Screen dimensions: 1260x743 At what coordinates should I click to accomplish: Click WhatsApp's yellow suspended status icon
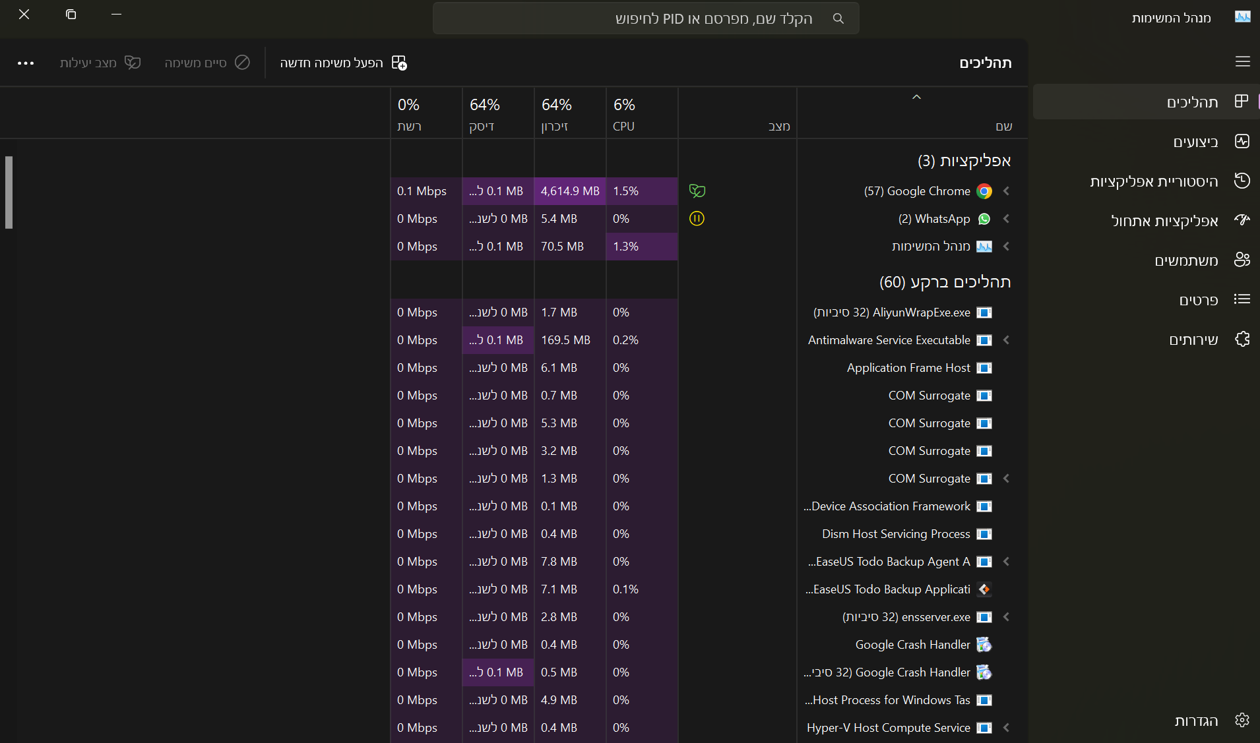697,219
